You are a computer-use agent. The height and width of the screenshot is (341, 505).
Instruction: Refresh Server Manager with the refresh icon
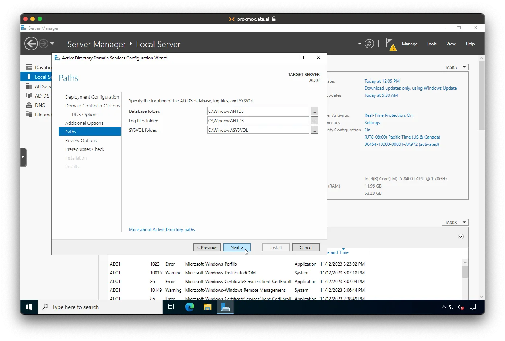coord(369,44)
